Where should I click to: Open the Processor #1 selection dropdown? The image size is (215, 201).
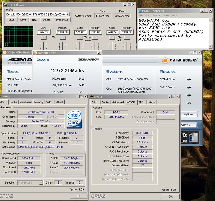point(41,182)
